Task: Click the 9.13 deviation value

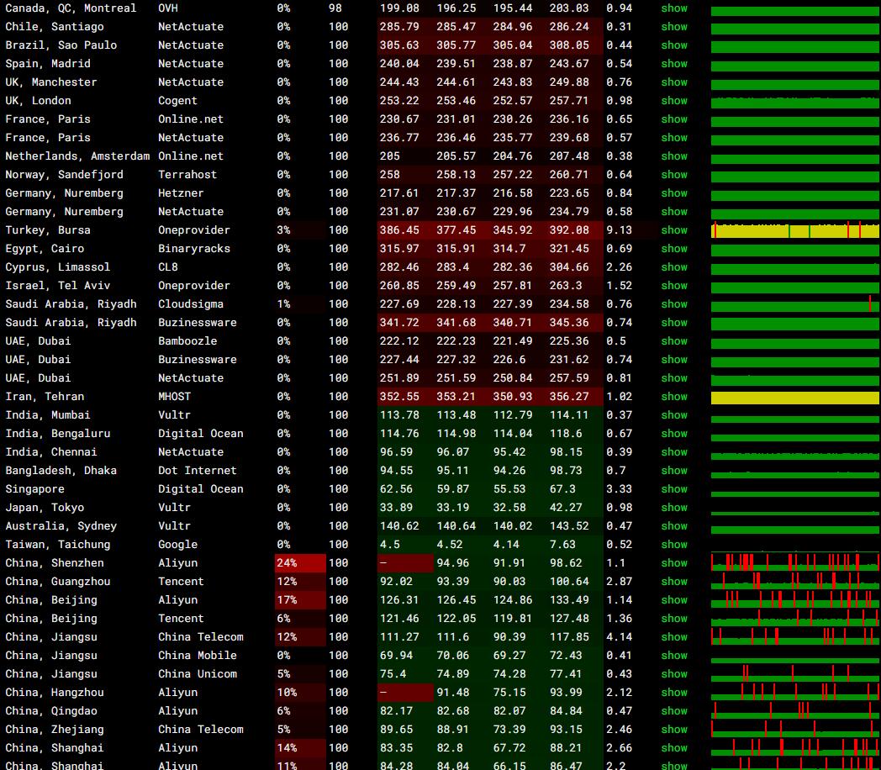Action: tap(619, 230)
